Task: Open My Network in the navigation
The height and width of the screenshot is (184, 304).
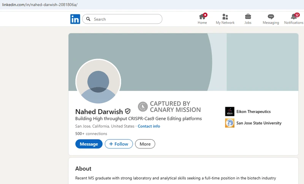Action: pyautogui.click(x=225, y=19)
